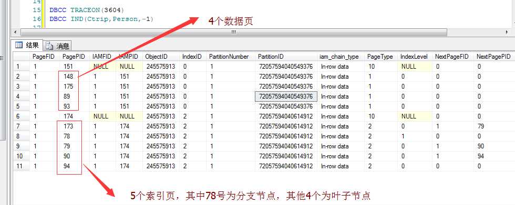
Task: Click the horizontal scrollbar right arrow
Action: 507,33
